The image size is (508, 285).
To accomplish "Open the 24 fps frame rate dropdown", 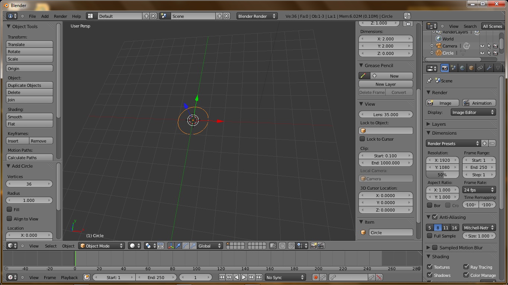I will coord(479,190).
